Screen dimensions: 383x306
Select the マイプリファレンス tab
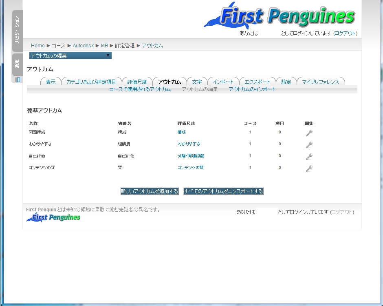(320, 82)
